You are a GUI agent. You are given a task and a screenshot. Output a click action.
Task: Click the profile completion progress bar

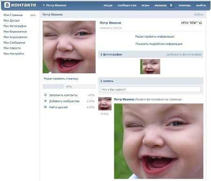click(69, 87)
